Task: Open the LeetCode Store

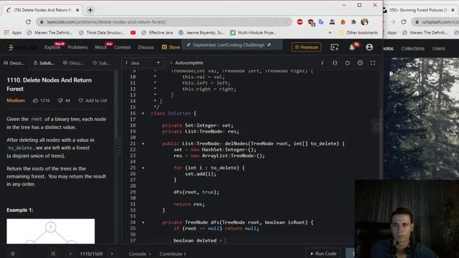Action: pos(171,47)
